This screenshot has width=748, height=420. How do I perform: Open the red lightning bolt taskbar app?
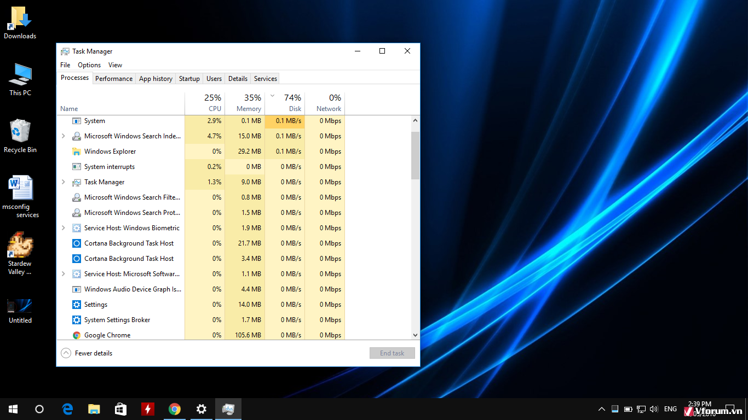[x=147, y=409]
